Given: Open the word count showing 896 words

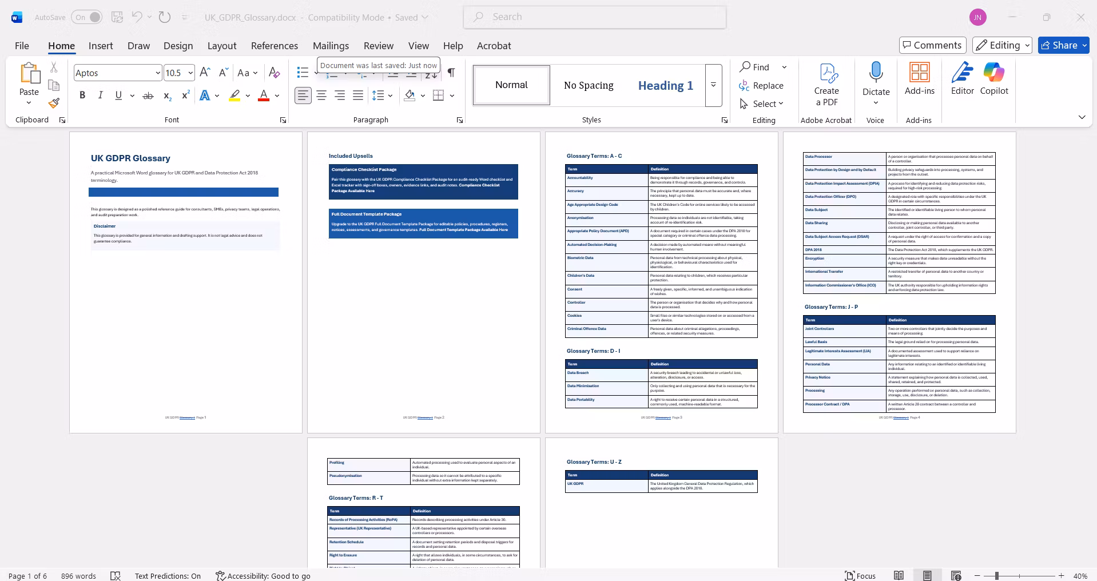Looking at the screenshot, I should tap(78, 576).
